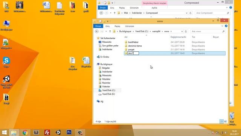This screenshot has height=136, width=241.
Task: Open FileZilla from the taskbar
Action: (x=47, y=133)
